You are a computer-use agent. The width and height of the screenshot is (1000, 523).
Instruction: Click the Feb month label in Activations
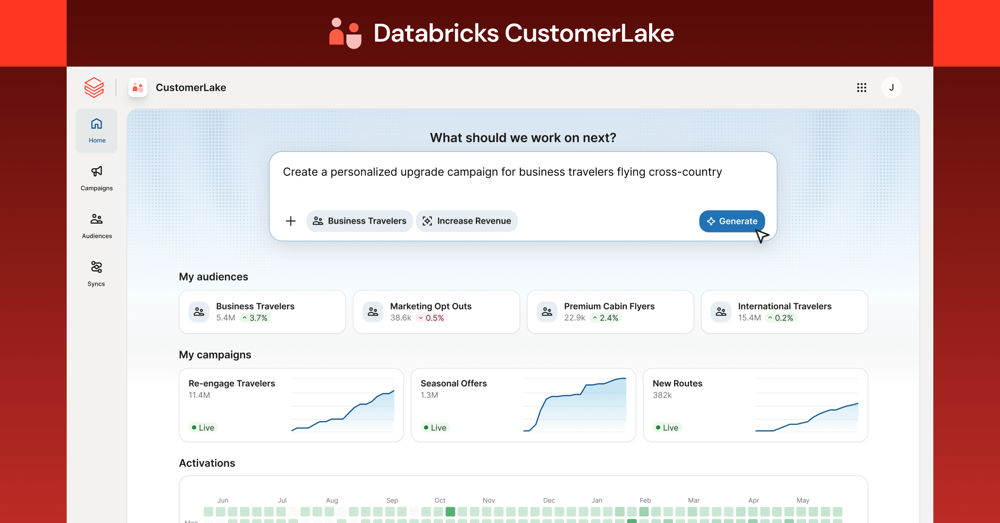pyautogui.click(x=645, y=501)
